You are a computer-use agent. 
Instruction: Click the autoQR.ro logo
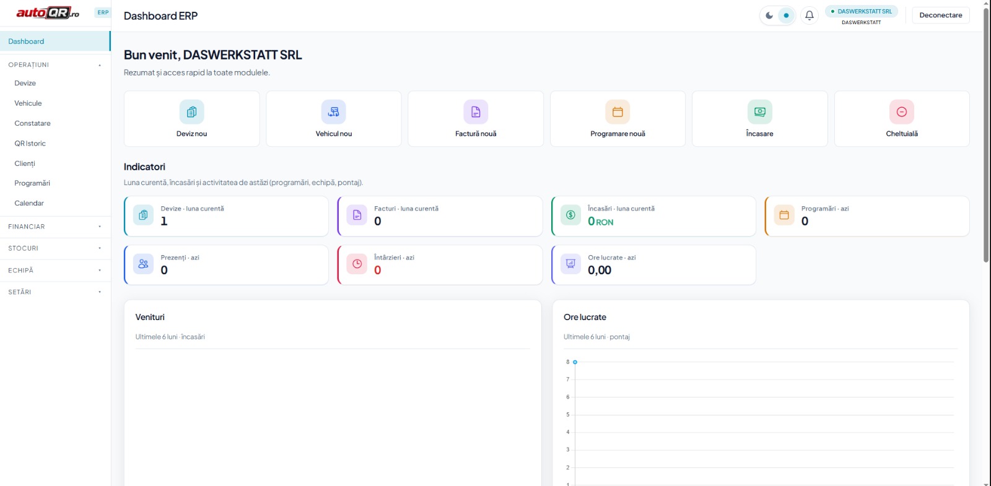pos(48,13)
